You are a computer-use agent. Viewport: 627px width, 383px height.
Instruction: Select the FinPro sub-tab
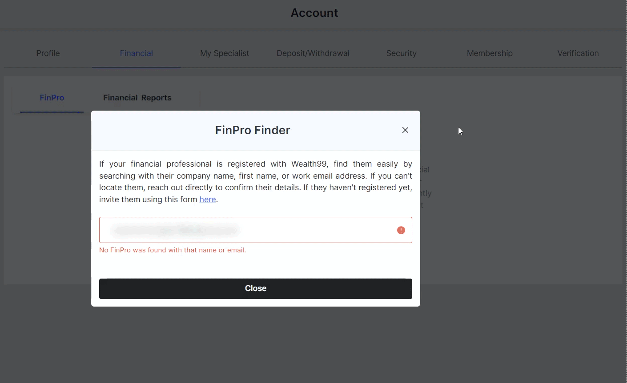(x=52, y=98)
